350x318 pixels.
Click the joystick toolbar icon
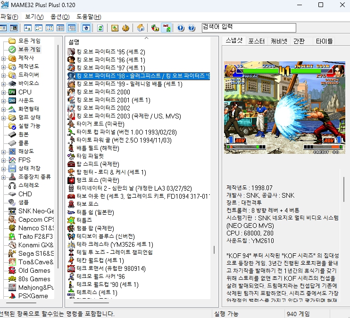point(125,28)
